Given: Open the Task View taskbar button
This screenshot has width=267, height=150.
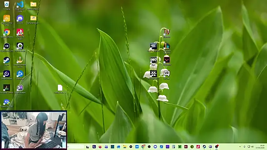Looking at the screenshot, I should [x=88, y=147].
